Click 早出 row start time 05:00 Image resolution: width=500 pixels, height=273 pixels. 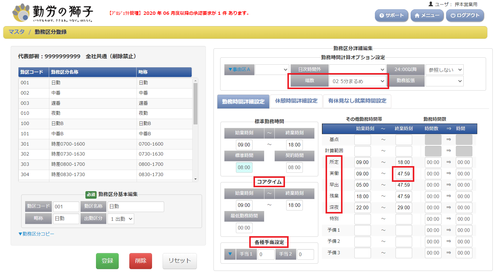[363, 185]
